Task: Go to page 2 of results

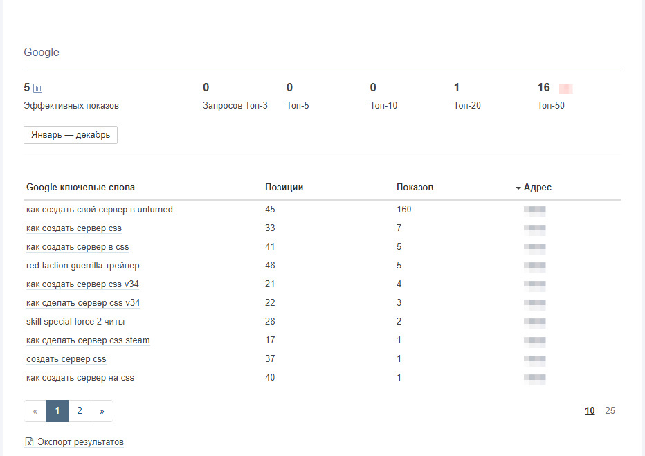Action: click(80, 411)
